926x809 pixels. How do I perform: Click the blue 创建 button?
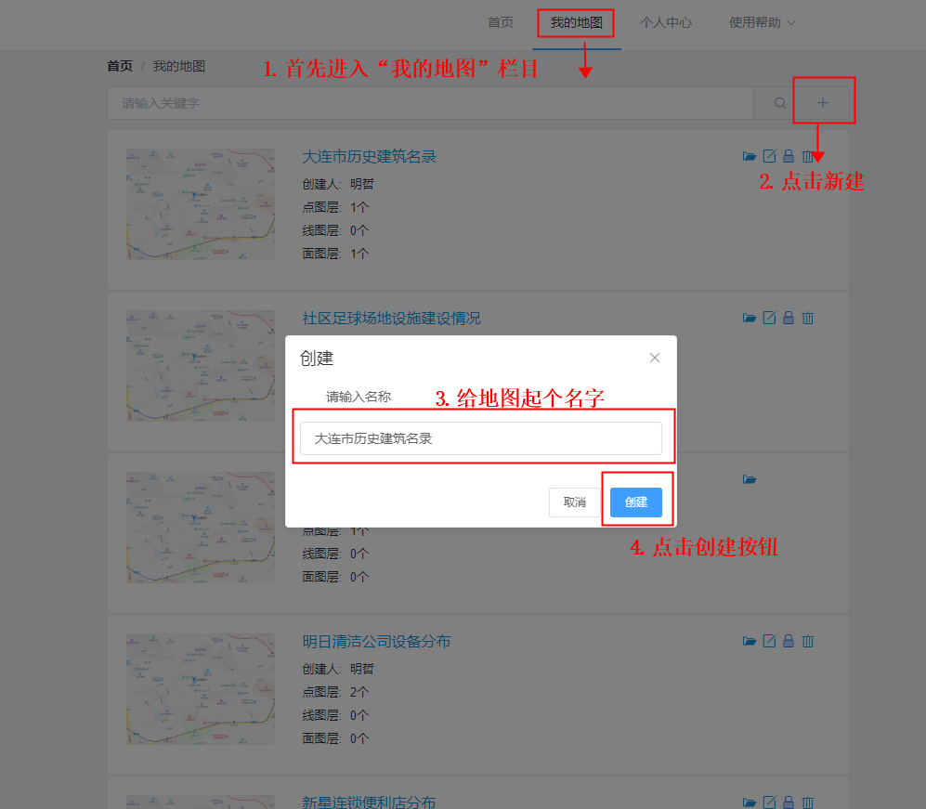(636, 502)
